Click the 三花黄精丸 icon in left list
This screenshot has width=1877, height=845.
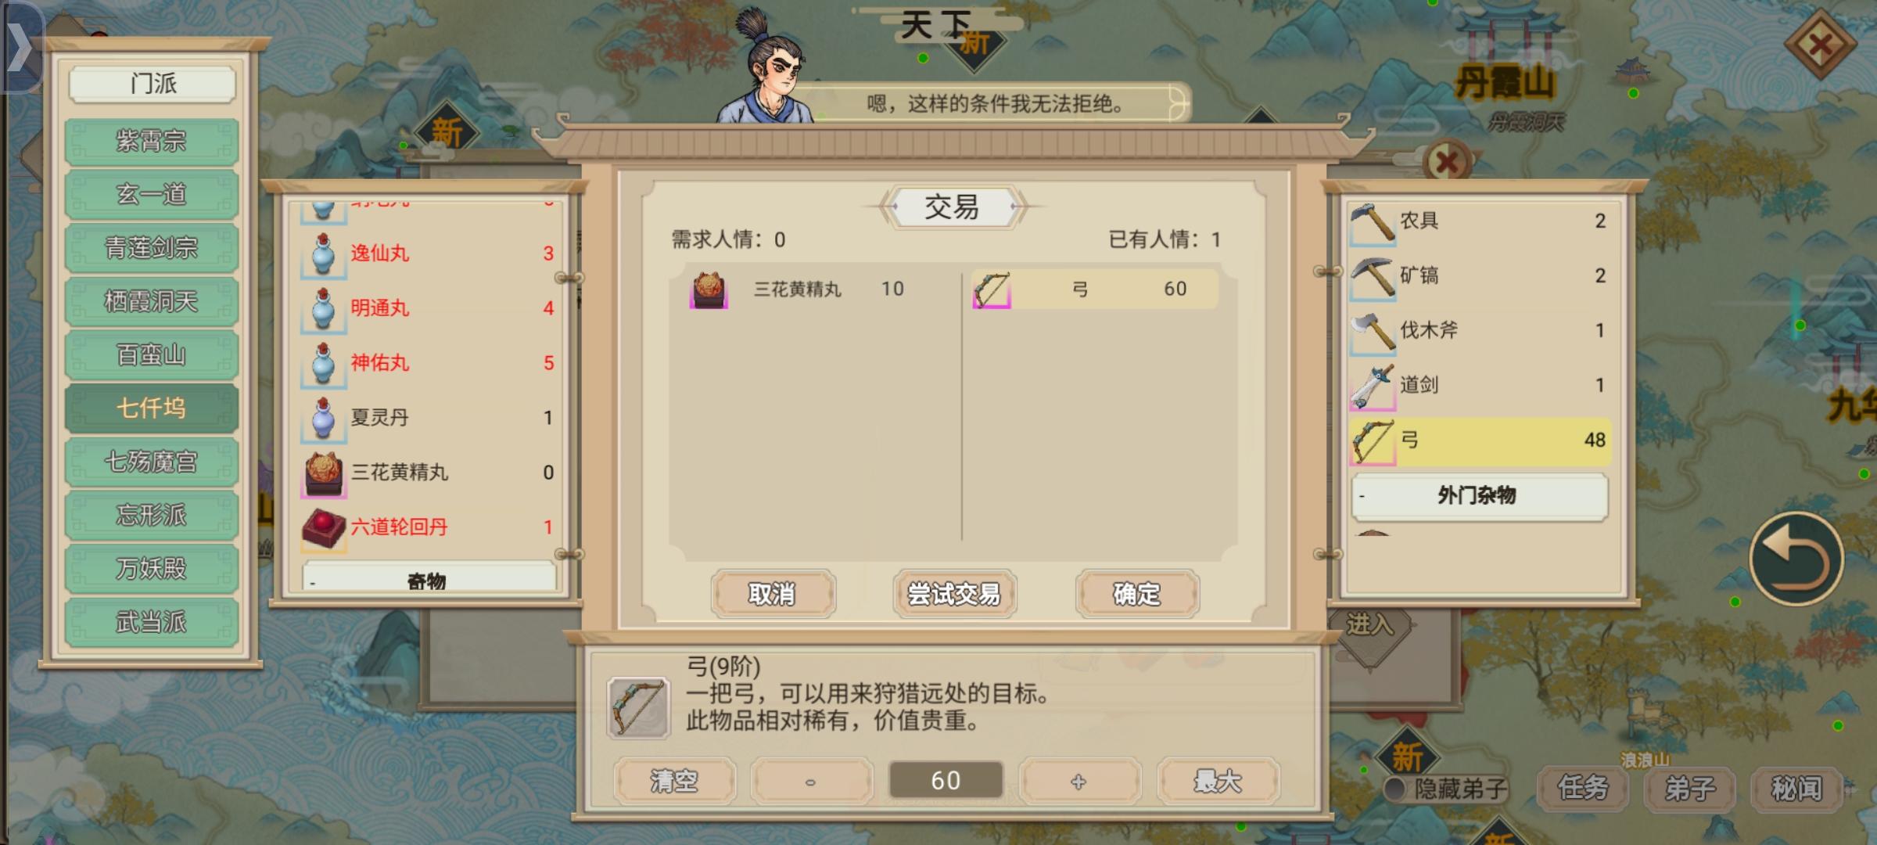(324, 473)
